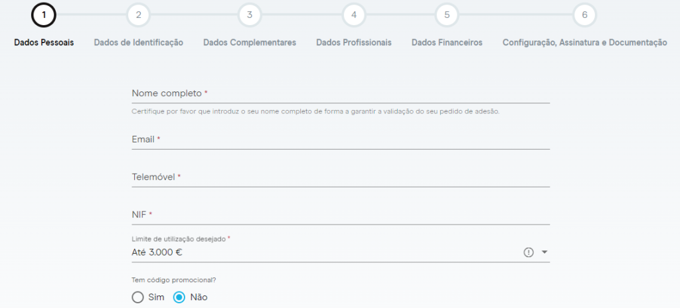The image size is (680, 308).
Task: Click the step 3 circle icon
Action: [250, 15]
